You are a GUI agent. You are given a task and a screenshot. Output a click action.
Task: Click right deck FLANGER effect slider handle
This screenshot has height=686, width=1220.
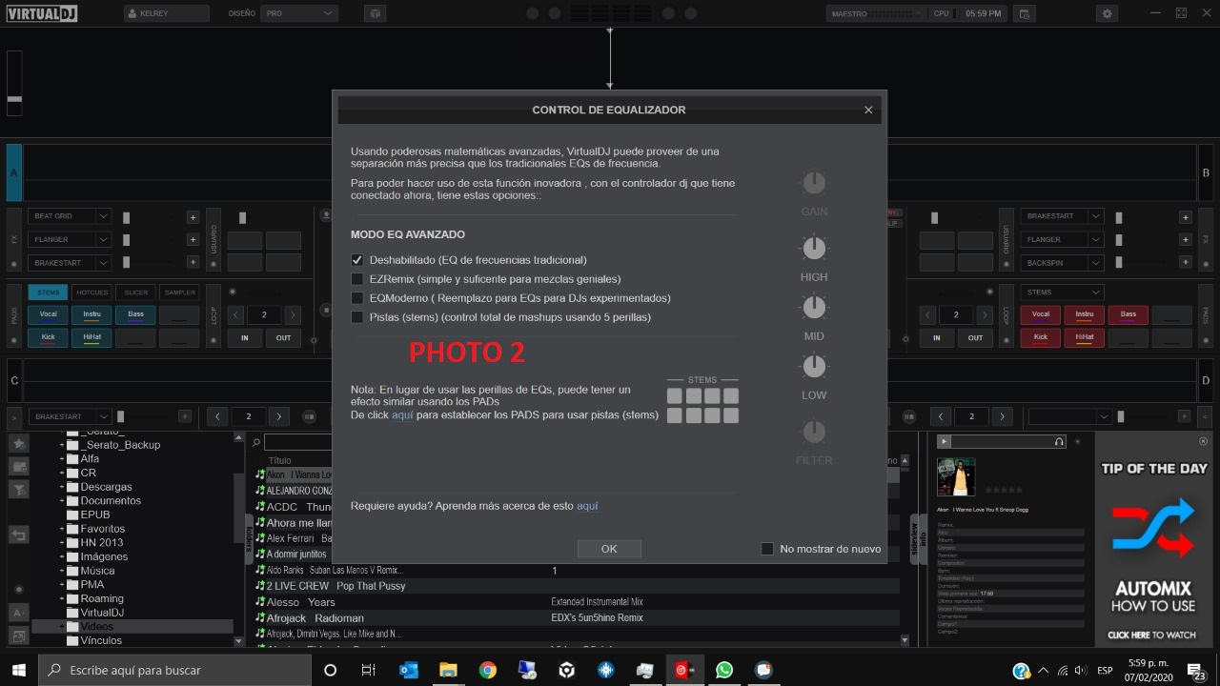tap(1119, 240)
